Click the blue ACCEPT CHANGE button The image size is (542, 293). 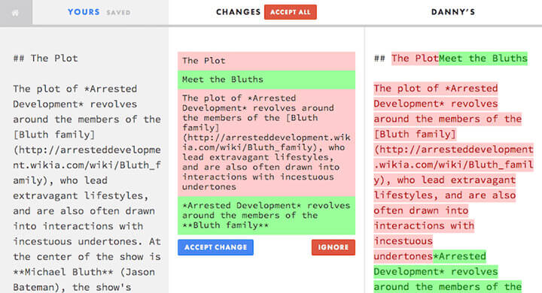tap(216, 247)
